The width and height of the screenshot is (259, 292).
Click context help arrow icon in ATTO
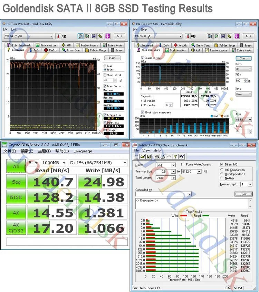[x=182, y=157]
